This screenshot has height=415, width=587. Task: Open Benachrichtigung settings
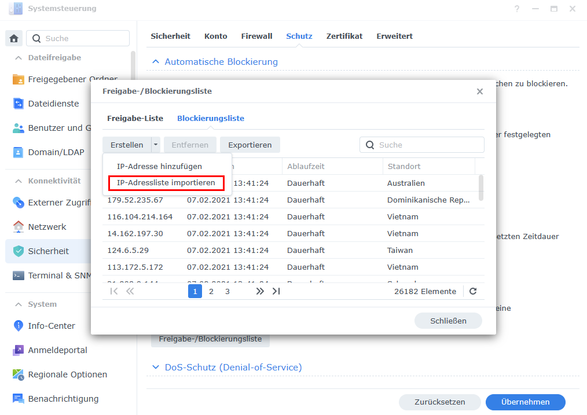point(63,399)
